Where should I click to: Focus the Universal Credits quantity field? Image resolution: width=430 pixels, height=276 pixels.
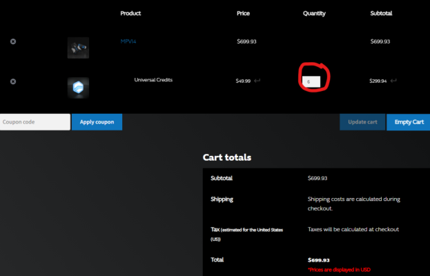pos(311,81)
